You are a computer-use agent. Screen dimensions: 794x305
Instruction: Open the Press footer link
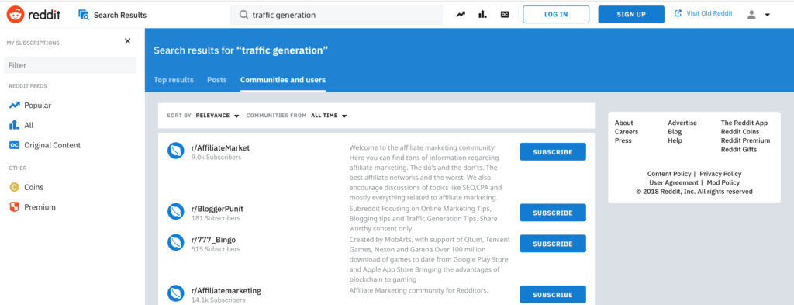pos(623,140)
